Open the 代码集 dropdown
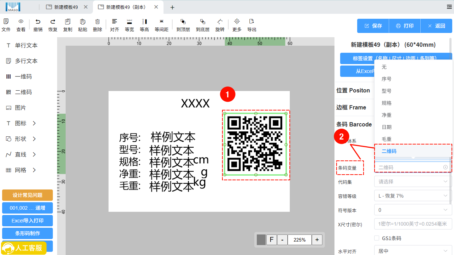The image size is (454, 255). coord(413,181)
